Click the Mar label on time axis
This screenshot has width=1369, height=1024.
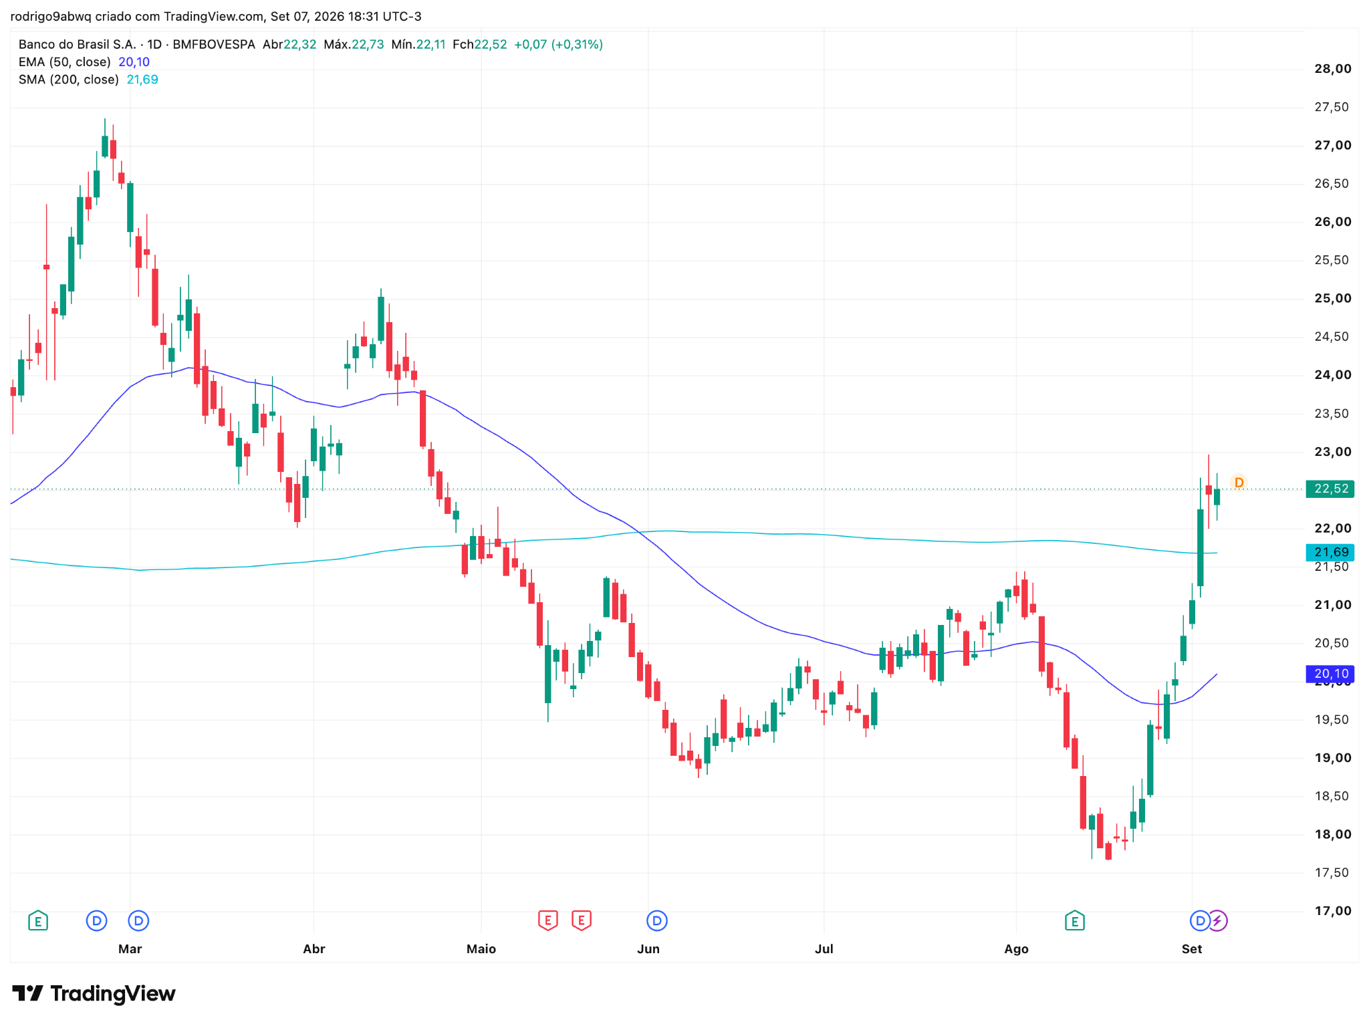[x=130, y=949]
